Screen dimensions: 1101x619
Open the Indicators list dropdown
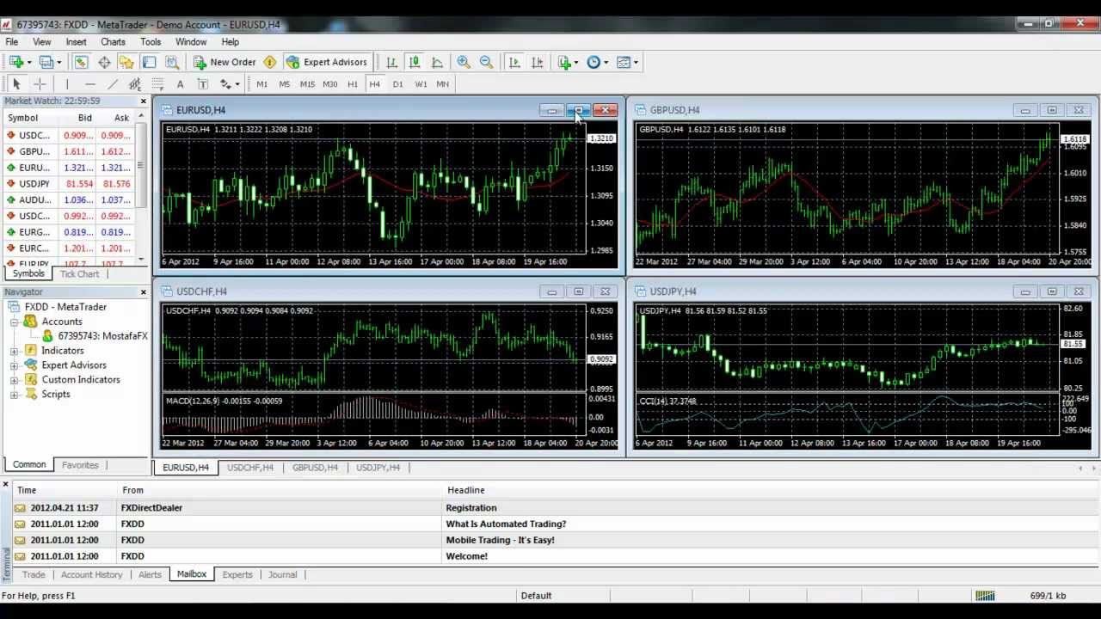pos(568,62)
